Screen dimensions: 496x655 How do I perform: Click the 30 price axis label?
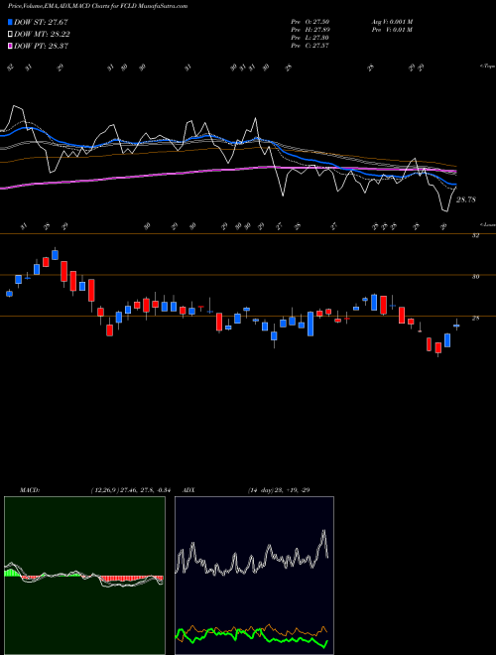(x=475, y=277)
